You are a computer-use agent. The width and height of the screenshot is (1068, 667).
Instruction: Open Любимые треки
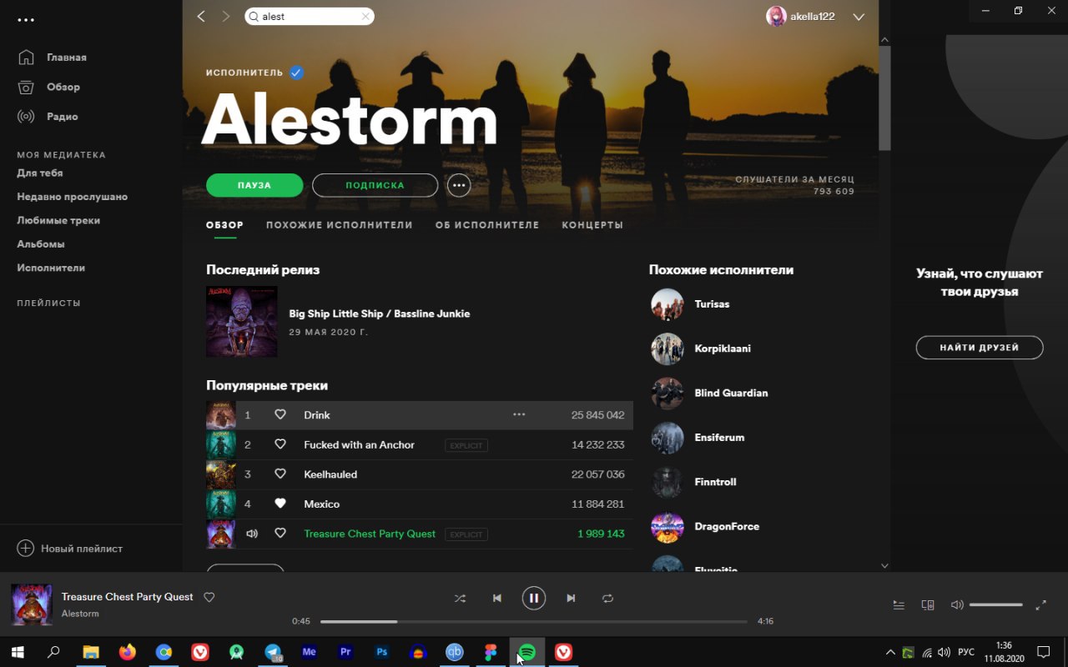pos(58,221)
